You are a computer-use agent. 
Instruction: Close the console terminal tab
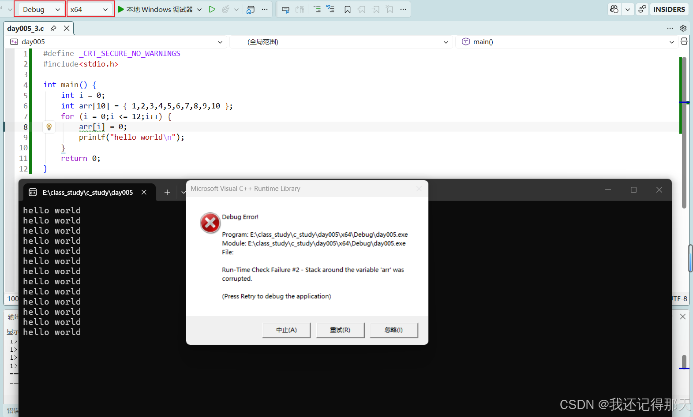(144, 192)
